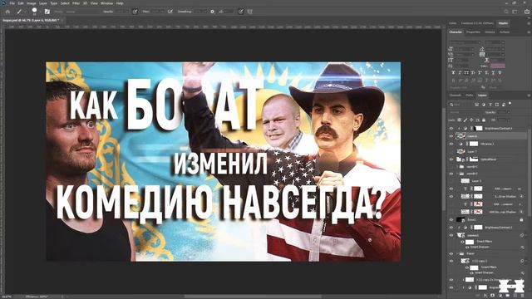Click lock image pixels brush icon
532x299 pixels.
pos(465,120)
